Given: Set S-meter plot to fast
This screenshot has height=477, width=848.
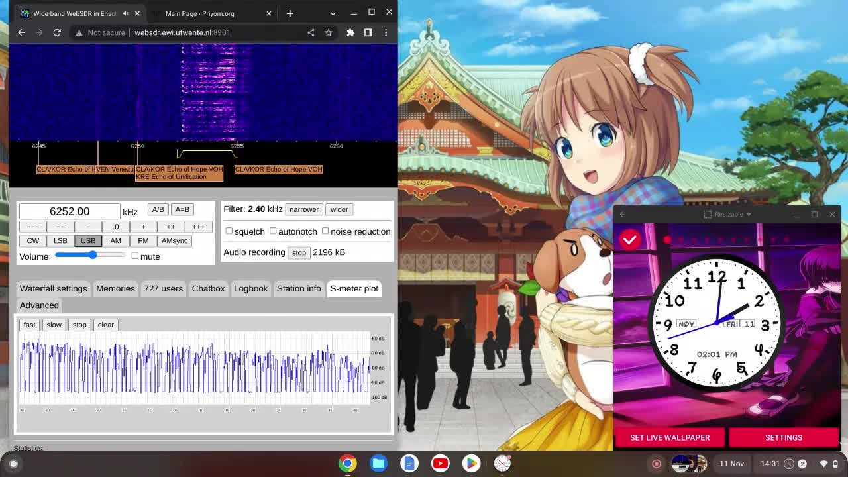Looking at the screenshot, I should [x=29, y=325].
